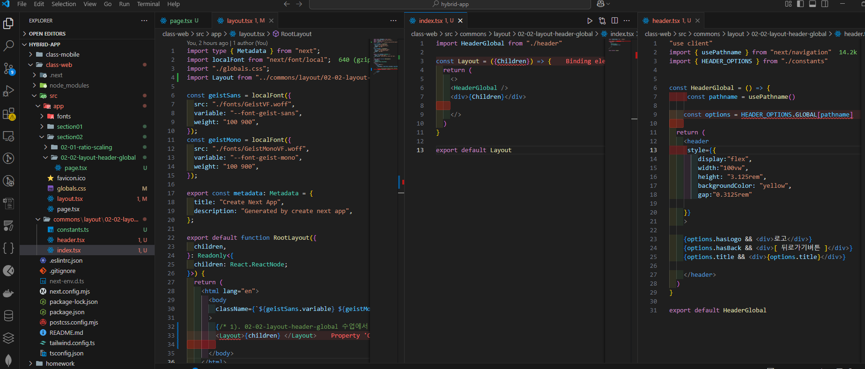865x369 pixels.
Task: Click line number 13 in header.tsx gutter
Action: click(x=653, y=150)
